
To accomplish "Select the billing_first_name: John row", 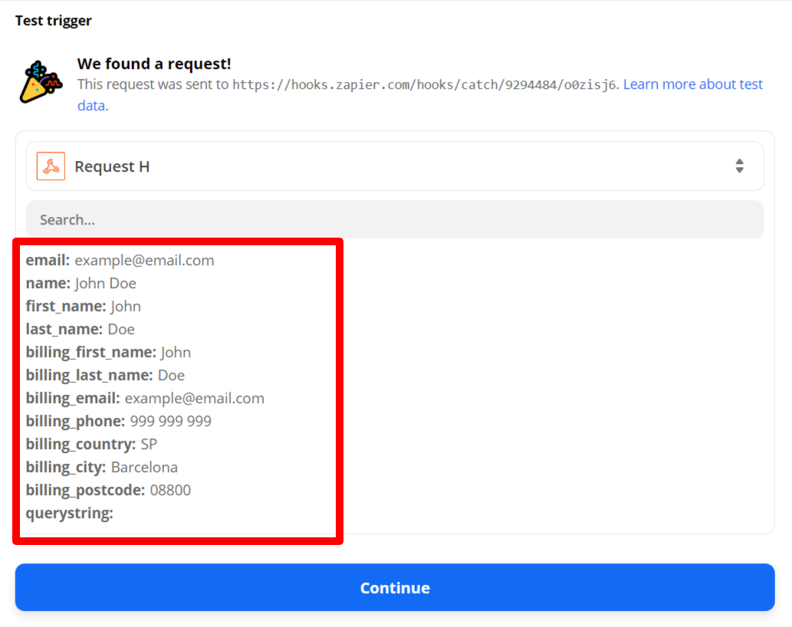I will click(x=109, y=353).
